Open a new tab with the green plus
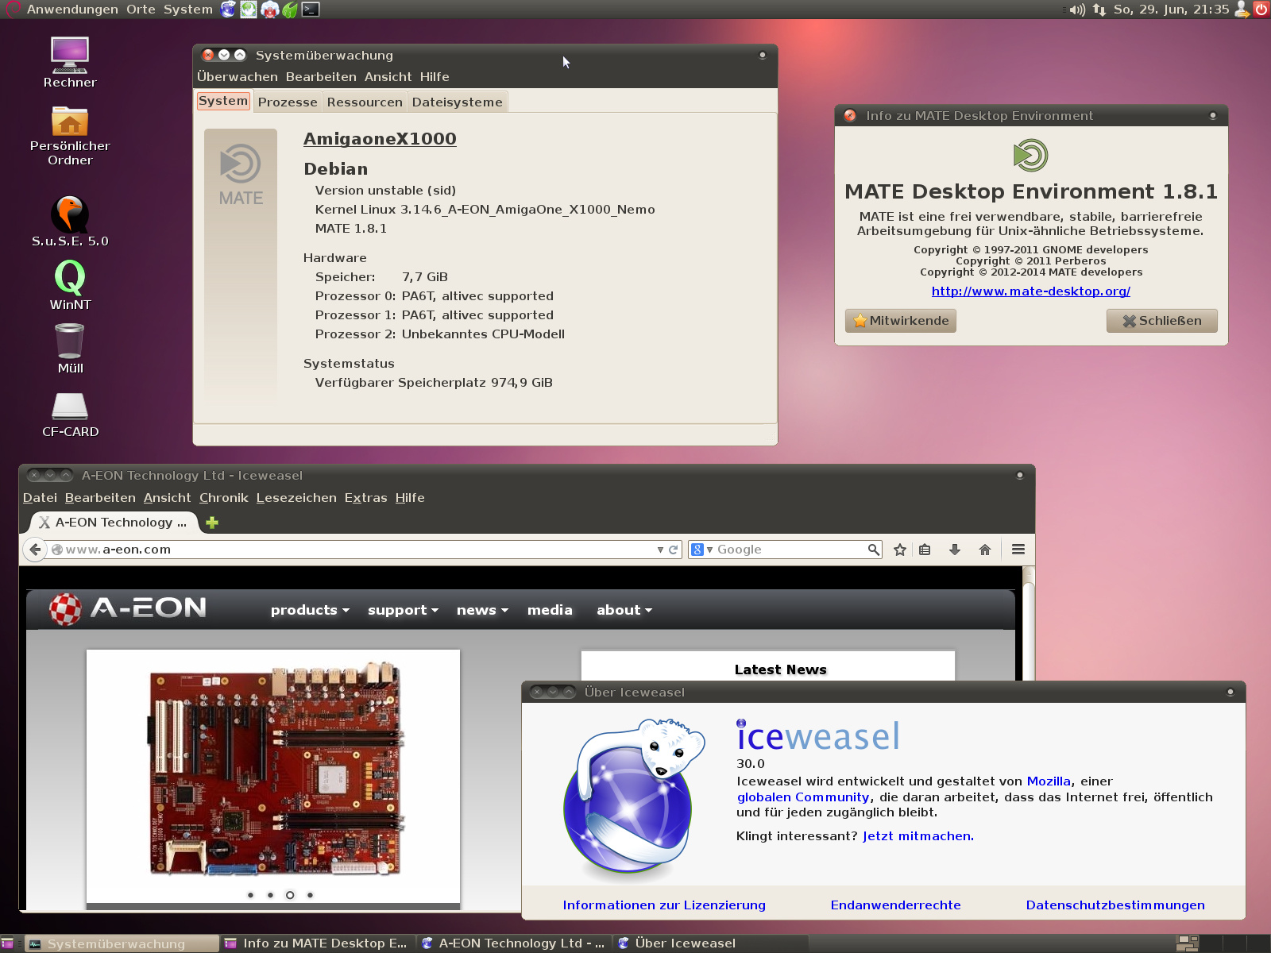This screenshot has height=953, width=1271. point(212,523)
